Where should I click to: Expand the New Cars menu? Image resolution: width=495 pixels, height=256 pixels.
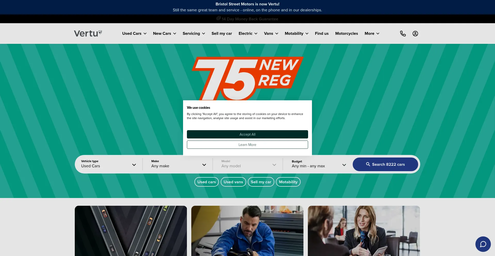click(x=164, y=34)
